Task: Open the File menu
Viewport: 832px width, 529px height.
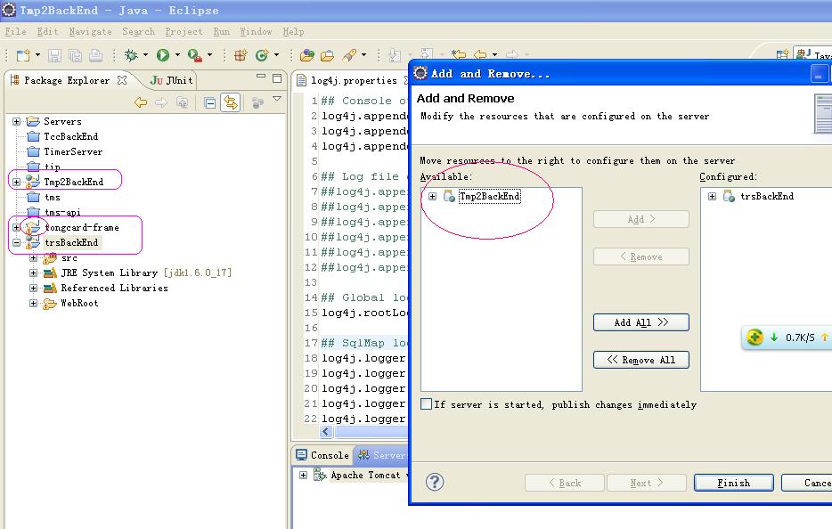Action: tap(15, 31)
